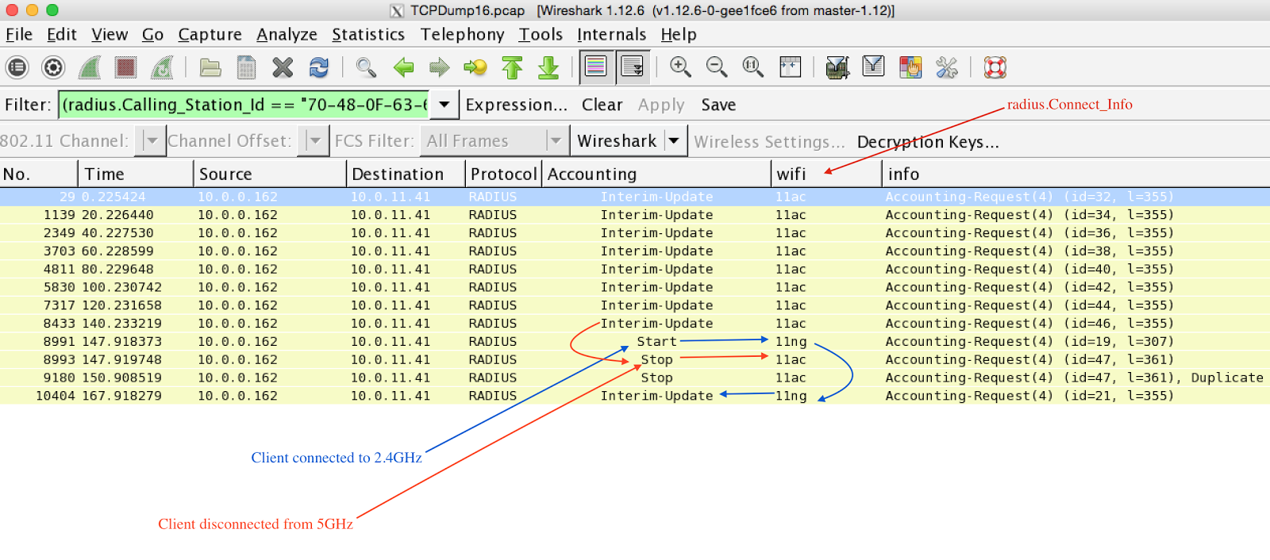Stop the running capture (red square)
The width and height of the screenshot is (1270, 560).
pyautogui.click(x=125, y=67)
